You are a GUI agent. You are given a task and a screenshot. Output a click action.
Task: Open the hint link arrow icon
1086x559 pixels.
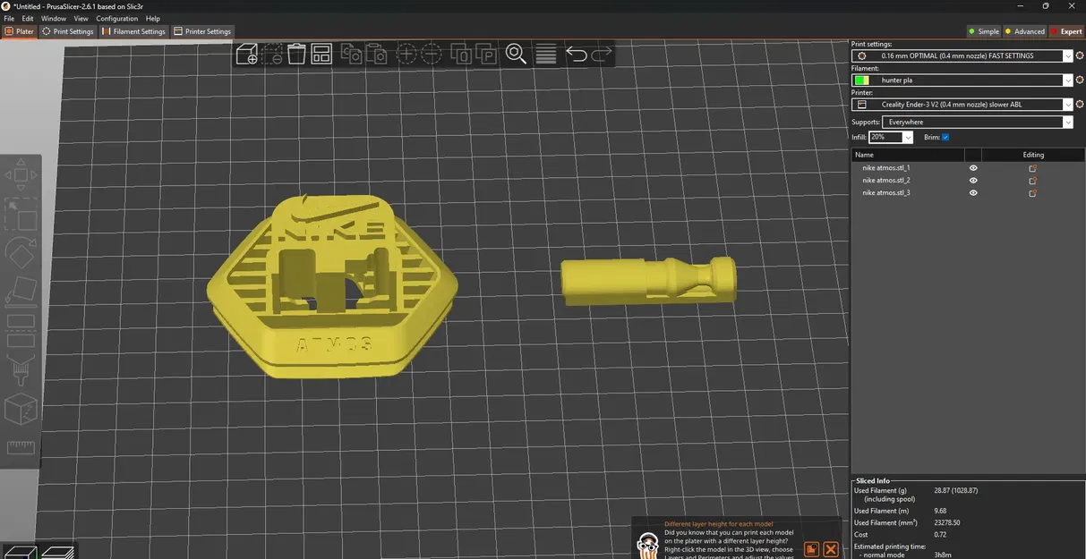click(812, 548)
